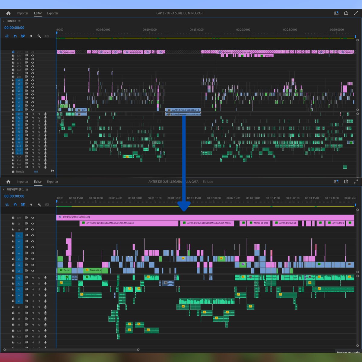Image resolution: width=362 pixels, height=362 pixels.
Task: Close the FONDO sequence tab
Action: (x=3, y=21)
